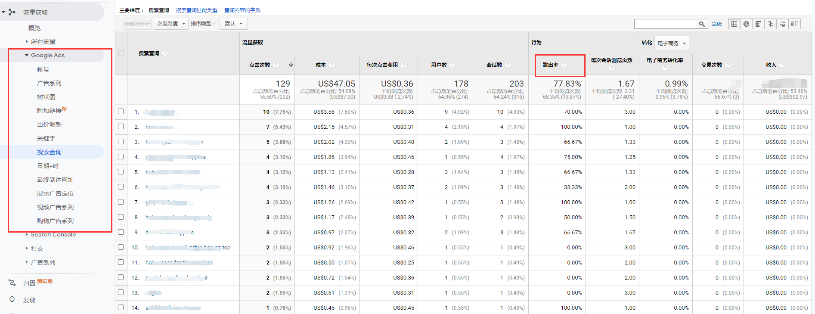Collapse the 流量获取 top-level section
The width and height of the screenshot is (815, 314).
click(x=3, y=12)
